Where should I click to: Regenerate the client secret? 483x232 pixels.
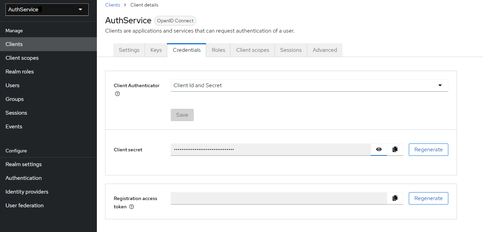(428, 150)
